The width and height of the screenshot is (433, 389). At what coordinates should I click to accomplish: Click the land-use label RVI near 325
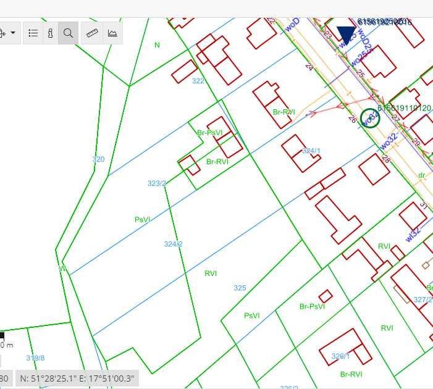(211, 274)
